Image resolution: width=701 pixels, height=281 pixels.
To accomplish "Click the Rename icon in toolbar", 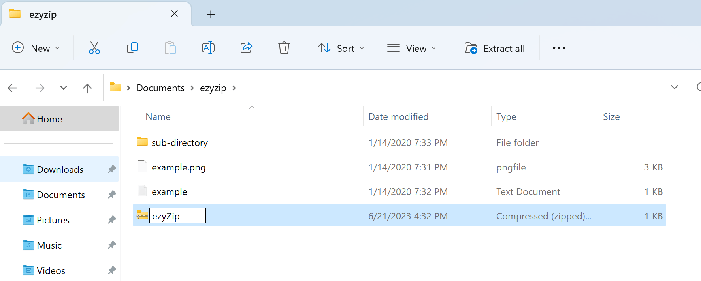I will [208, 48].
